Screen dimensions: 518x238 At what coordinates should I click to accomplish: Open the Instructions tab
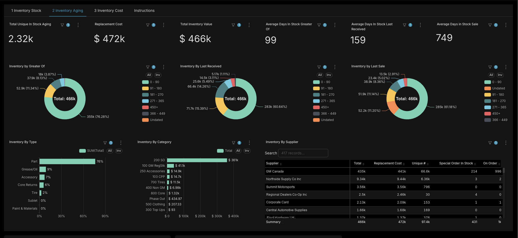click(144, 11)
